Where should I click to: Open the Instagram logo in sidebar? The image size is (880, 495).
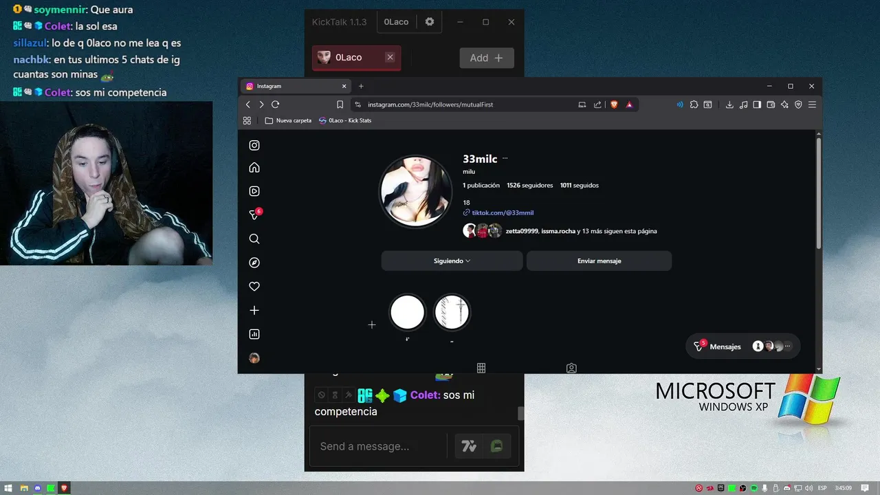(254, 145)
